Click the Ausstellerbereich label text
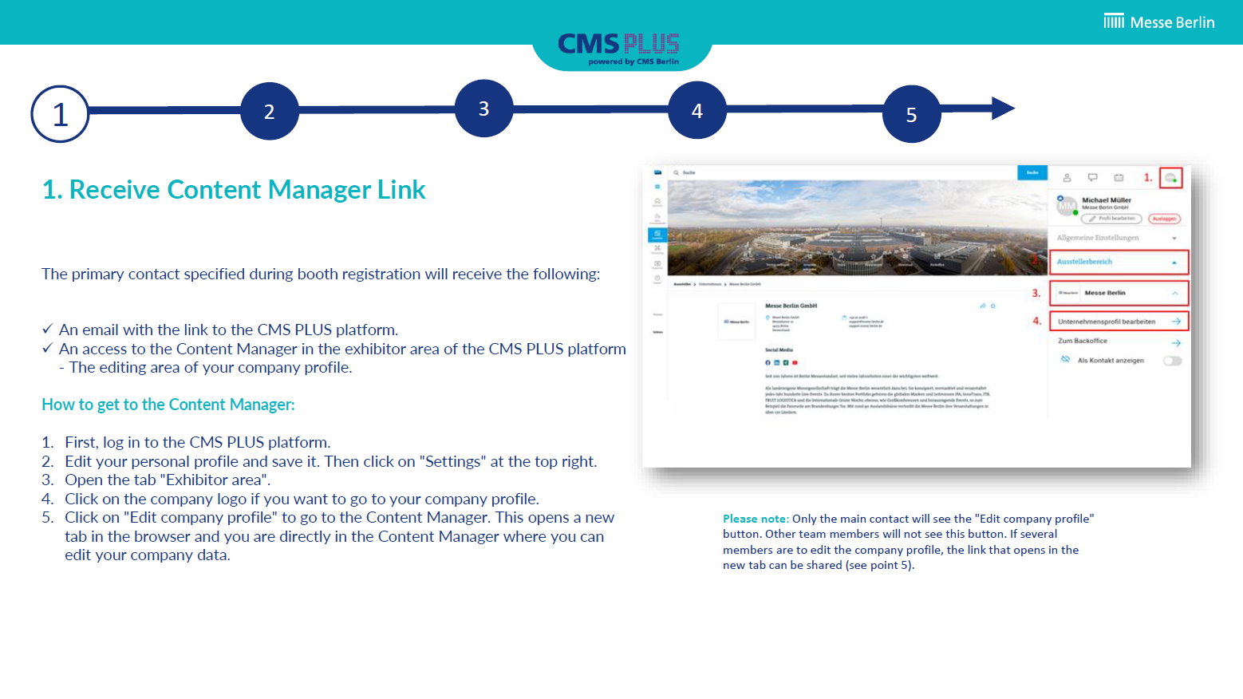 pos(1084,262)
